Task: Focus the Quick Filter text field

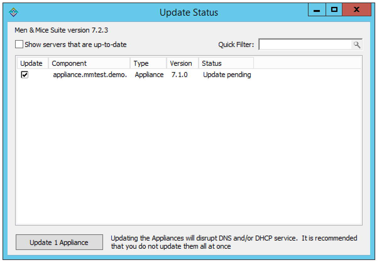Action: pos(305,45)
